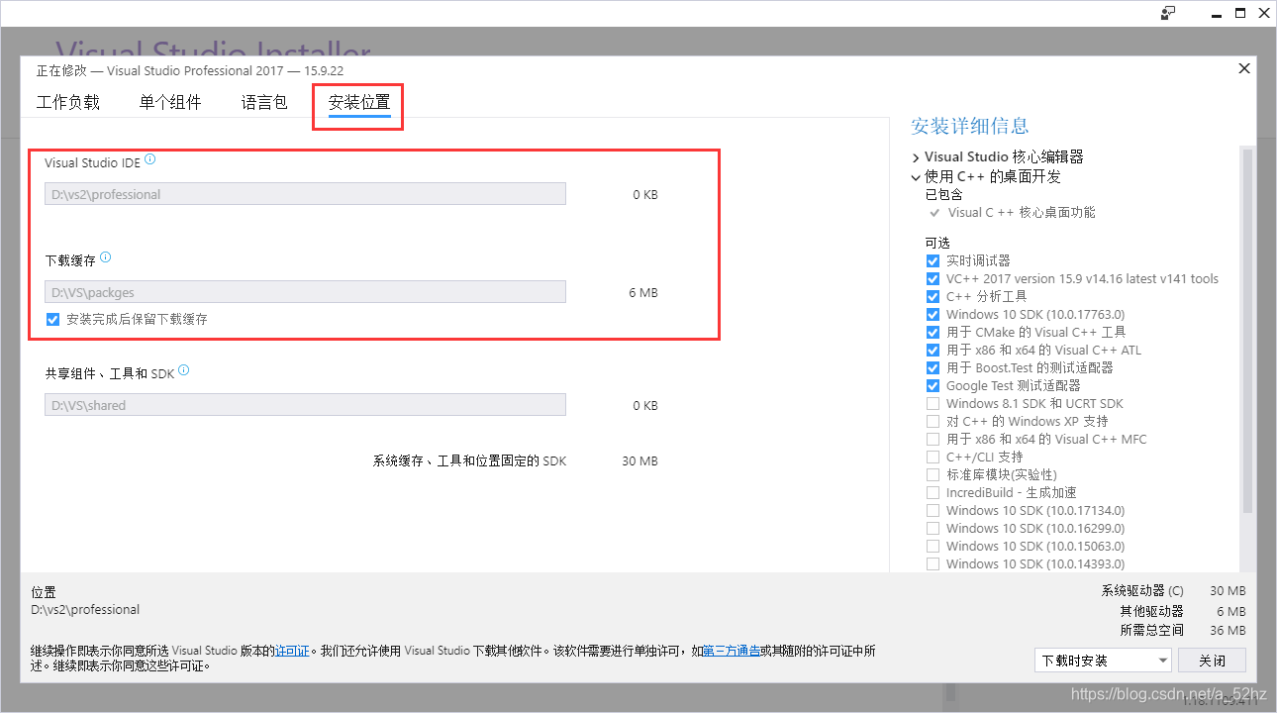Enable 对 C++ 的 Windows XP 支持

pyautogui.click(x=933, y=421)
